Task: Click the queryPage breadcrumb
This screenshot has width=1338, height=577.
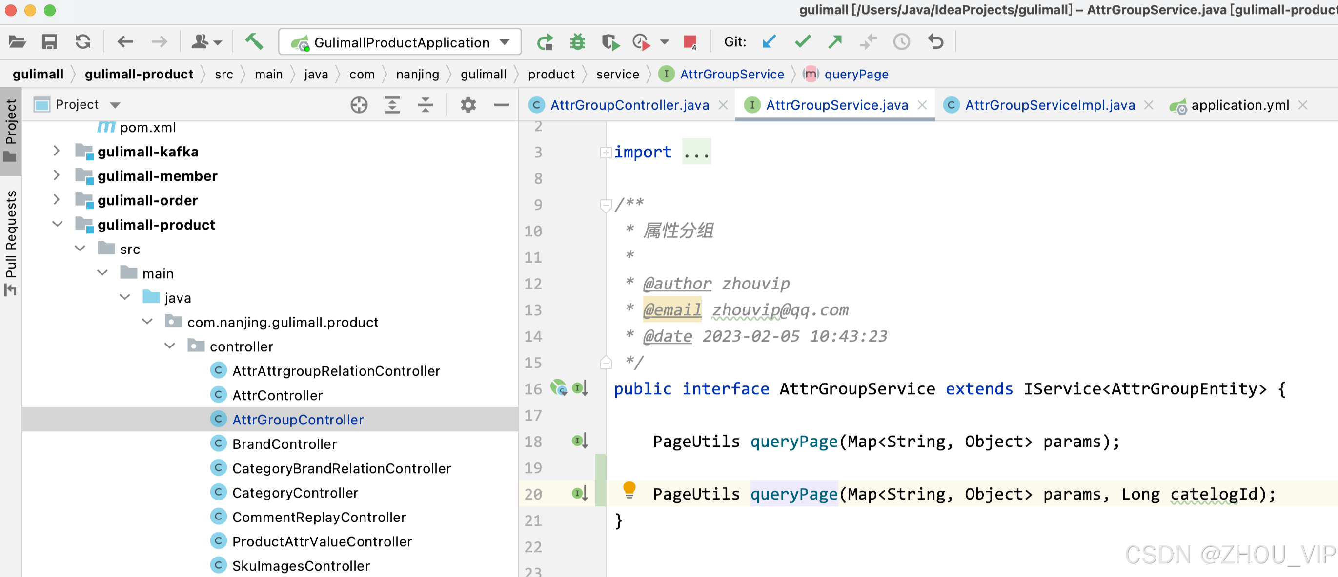Action: 846,74
